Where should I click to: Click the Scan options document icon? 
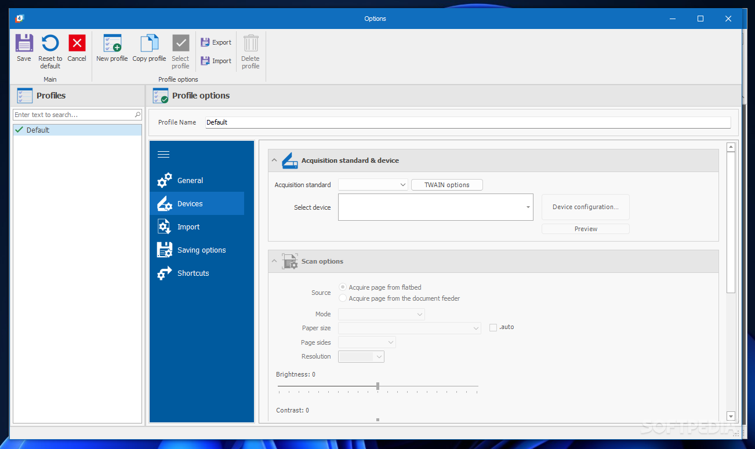point(290,261)
